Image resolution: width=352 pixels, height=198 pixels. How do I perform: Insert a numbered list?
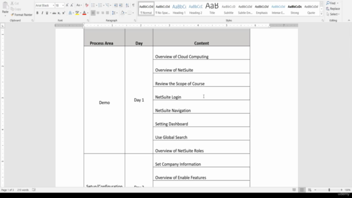pos(100,5)
